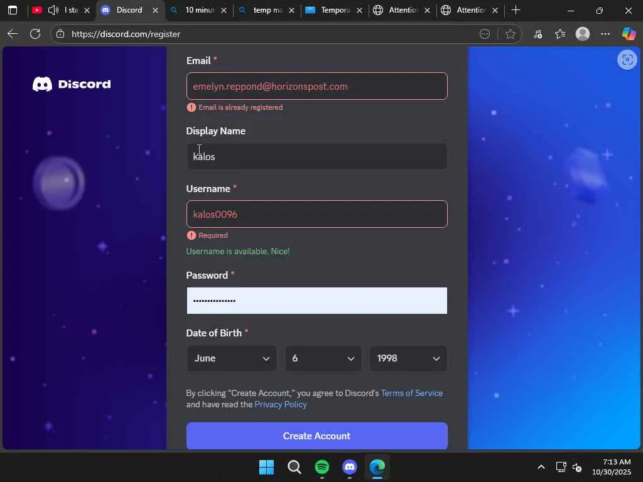This screenshot has height=482, width=643.
Task: Click the Username input field
Action: pos(316,214)
